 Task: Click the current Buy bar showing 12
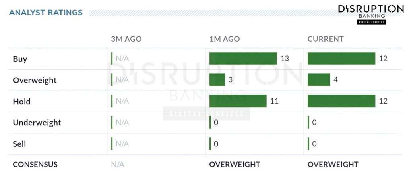tap(341, 59)
